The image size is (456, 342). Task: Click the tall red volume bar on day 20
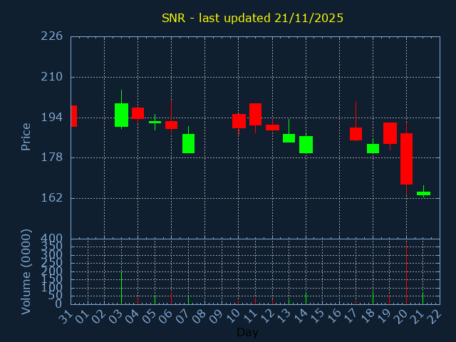(x=406, y=274)
